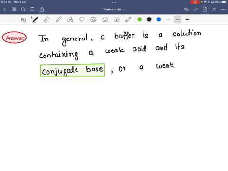The image size is (228, 171).
Task: Undo the last stroke
Action: [186, 9]
